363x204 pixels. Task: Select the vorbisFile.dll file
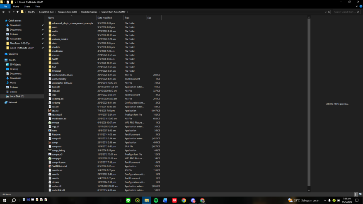[x=58, y=190]
